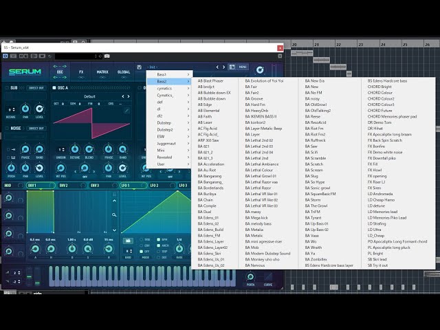Click the magnifier zoom icon in the envelope display

114,215
